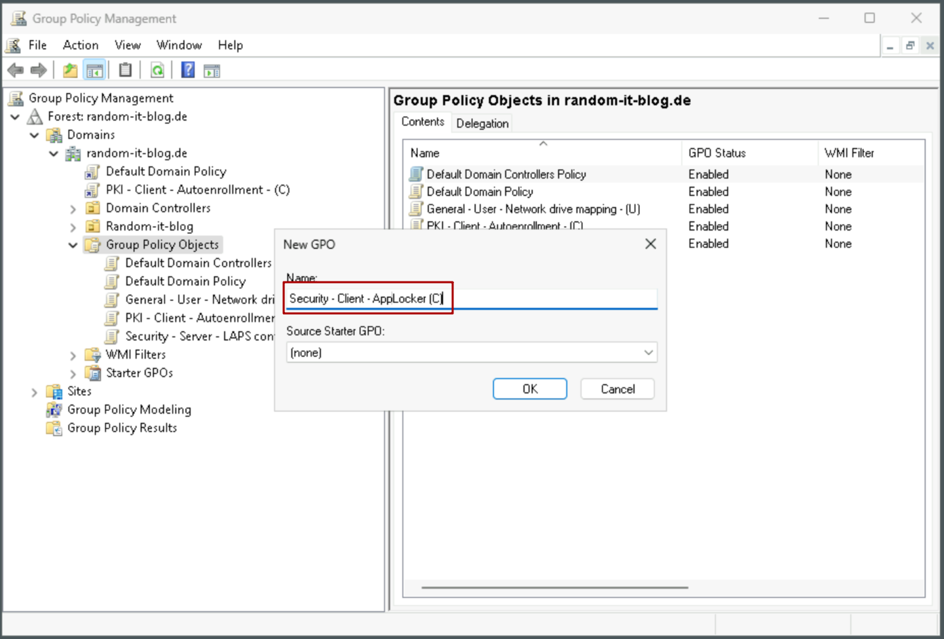Click the horizontal scrollbar in GPO list
Screen dimensions: 944x639
tap(554, 587)
